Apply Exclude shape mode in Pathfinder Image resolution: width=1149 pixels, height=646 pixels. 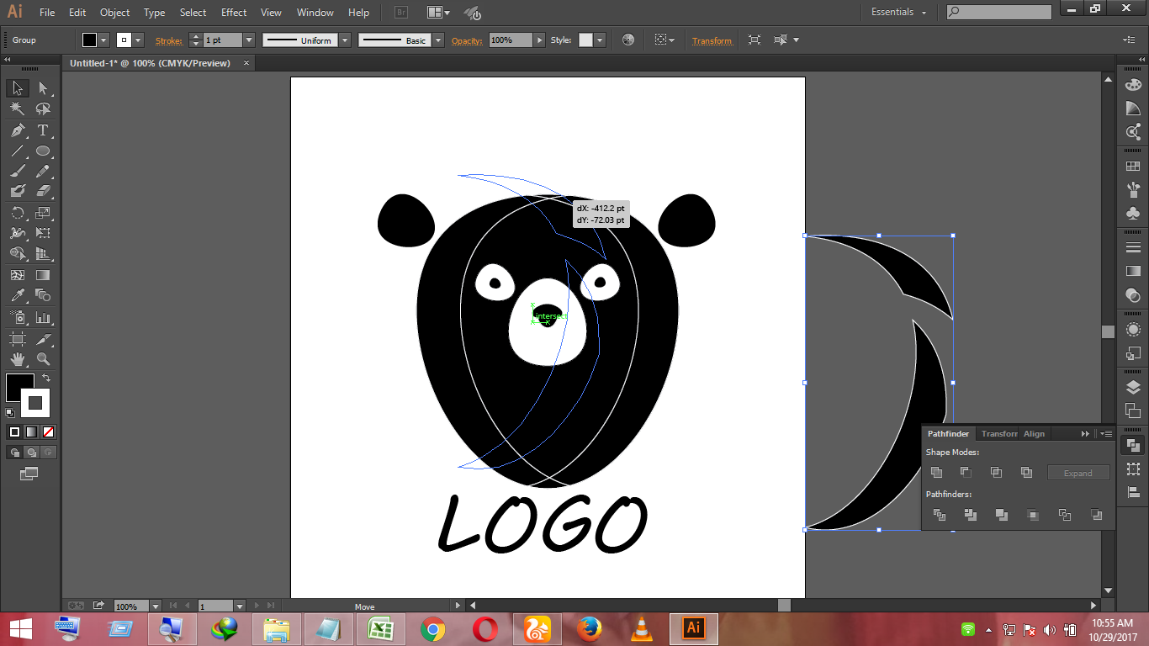[1026, 473]
